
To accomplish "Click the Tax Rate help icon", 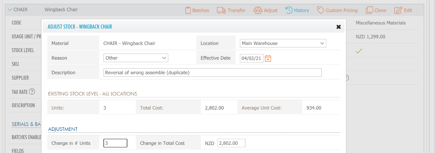I will click(32, 92).
